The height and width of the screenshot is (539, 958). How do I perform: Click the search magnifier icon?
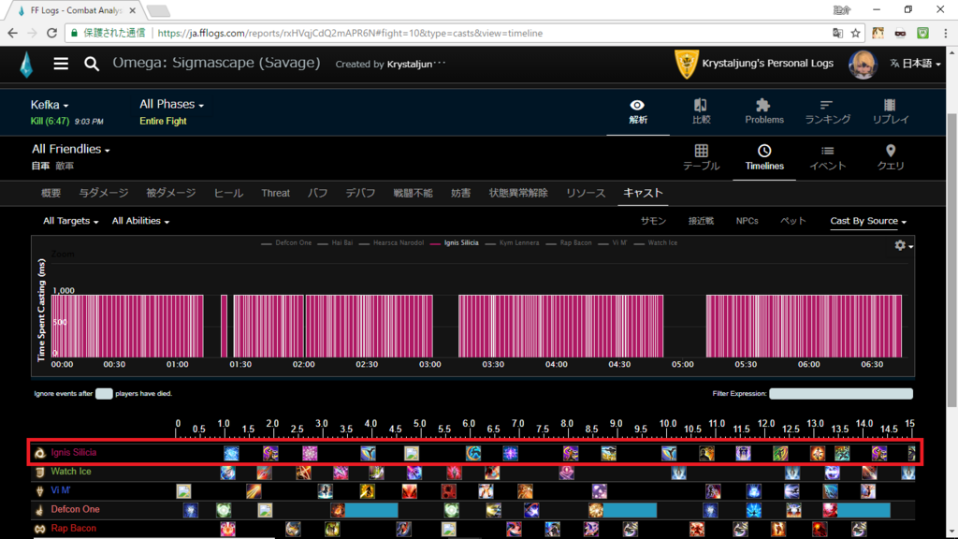point(92,64)
